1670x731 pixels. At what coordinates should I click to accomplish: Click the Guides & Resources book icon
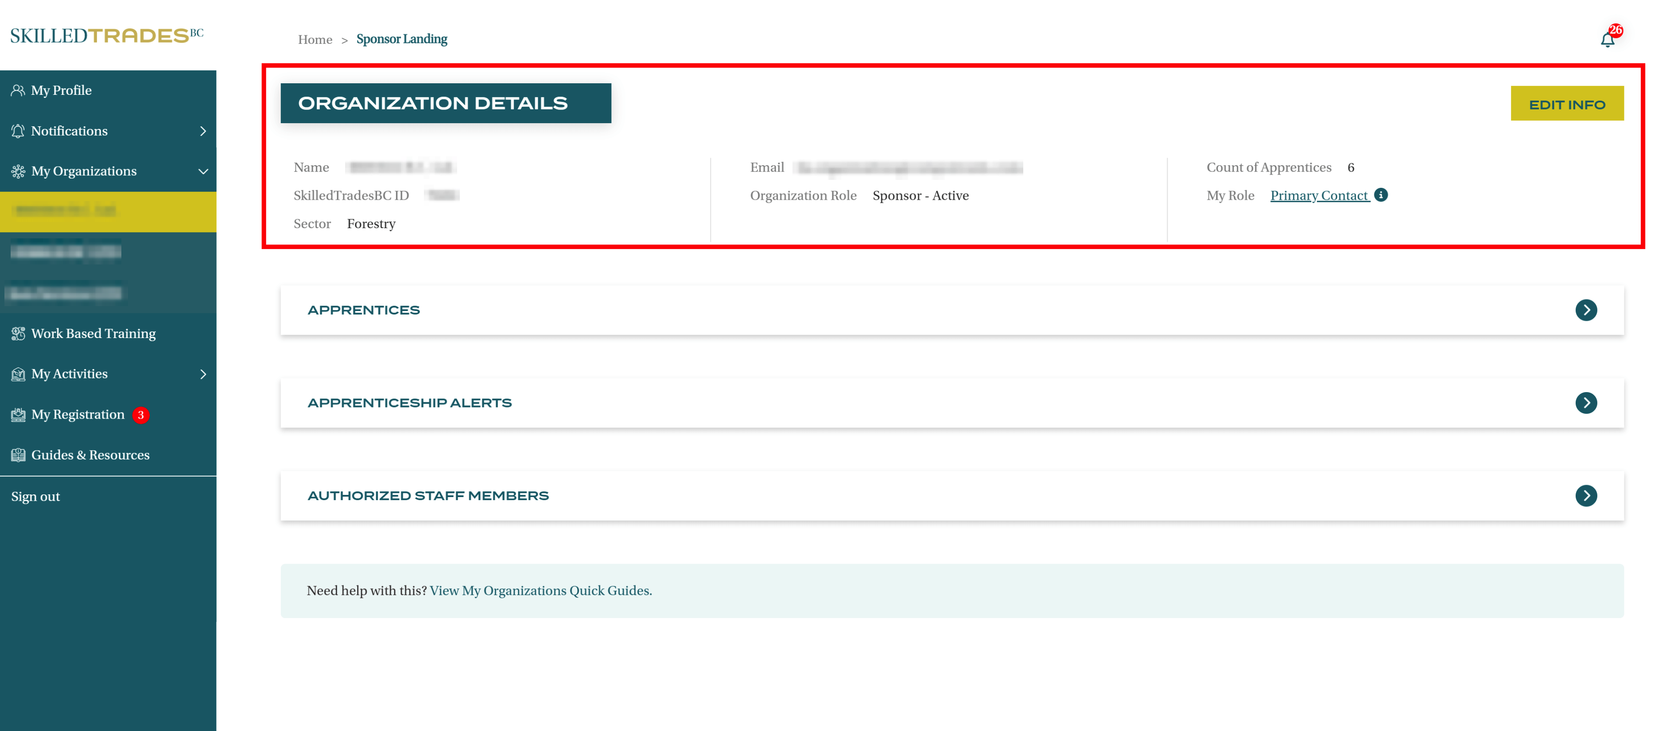coord(18,455)
